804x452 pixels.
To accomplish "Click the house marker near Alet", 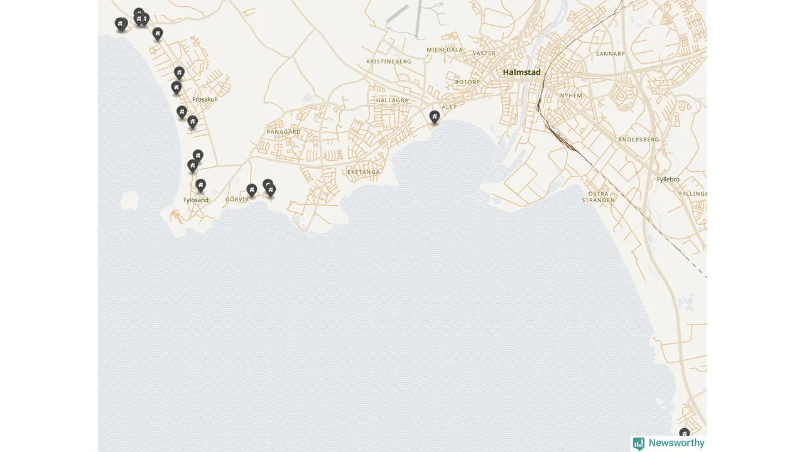I will (434, 117).
